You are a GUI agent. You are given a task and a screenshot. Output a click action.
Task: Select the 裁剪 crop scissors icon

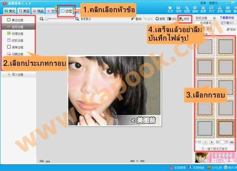[x=203, y=9]
